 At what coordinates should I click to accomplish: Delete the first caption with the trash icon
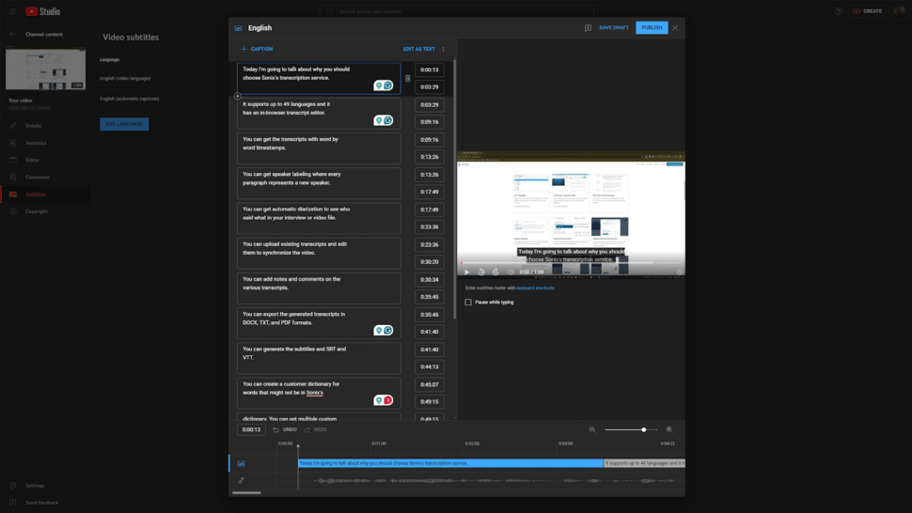(407, 79)
